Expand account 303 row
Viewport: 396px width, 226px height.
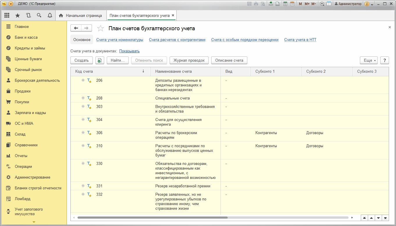click(x=83, y=106)
